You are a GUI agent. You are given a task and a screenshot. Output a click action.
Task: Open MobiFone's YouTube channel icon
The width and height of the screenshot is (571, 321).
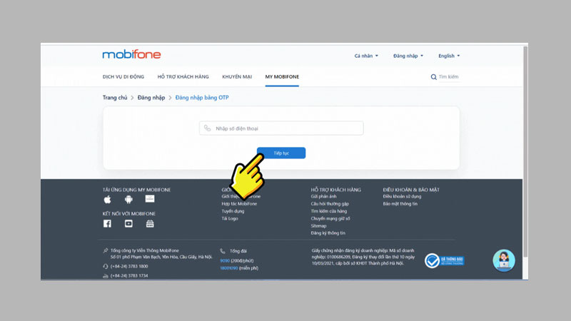point(128,223)
